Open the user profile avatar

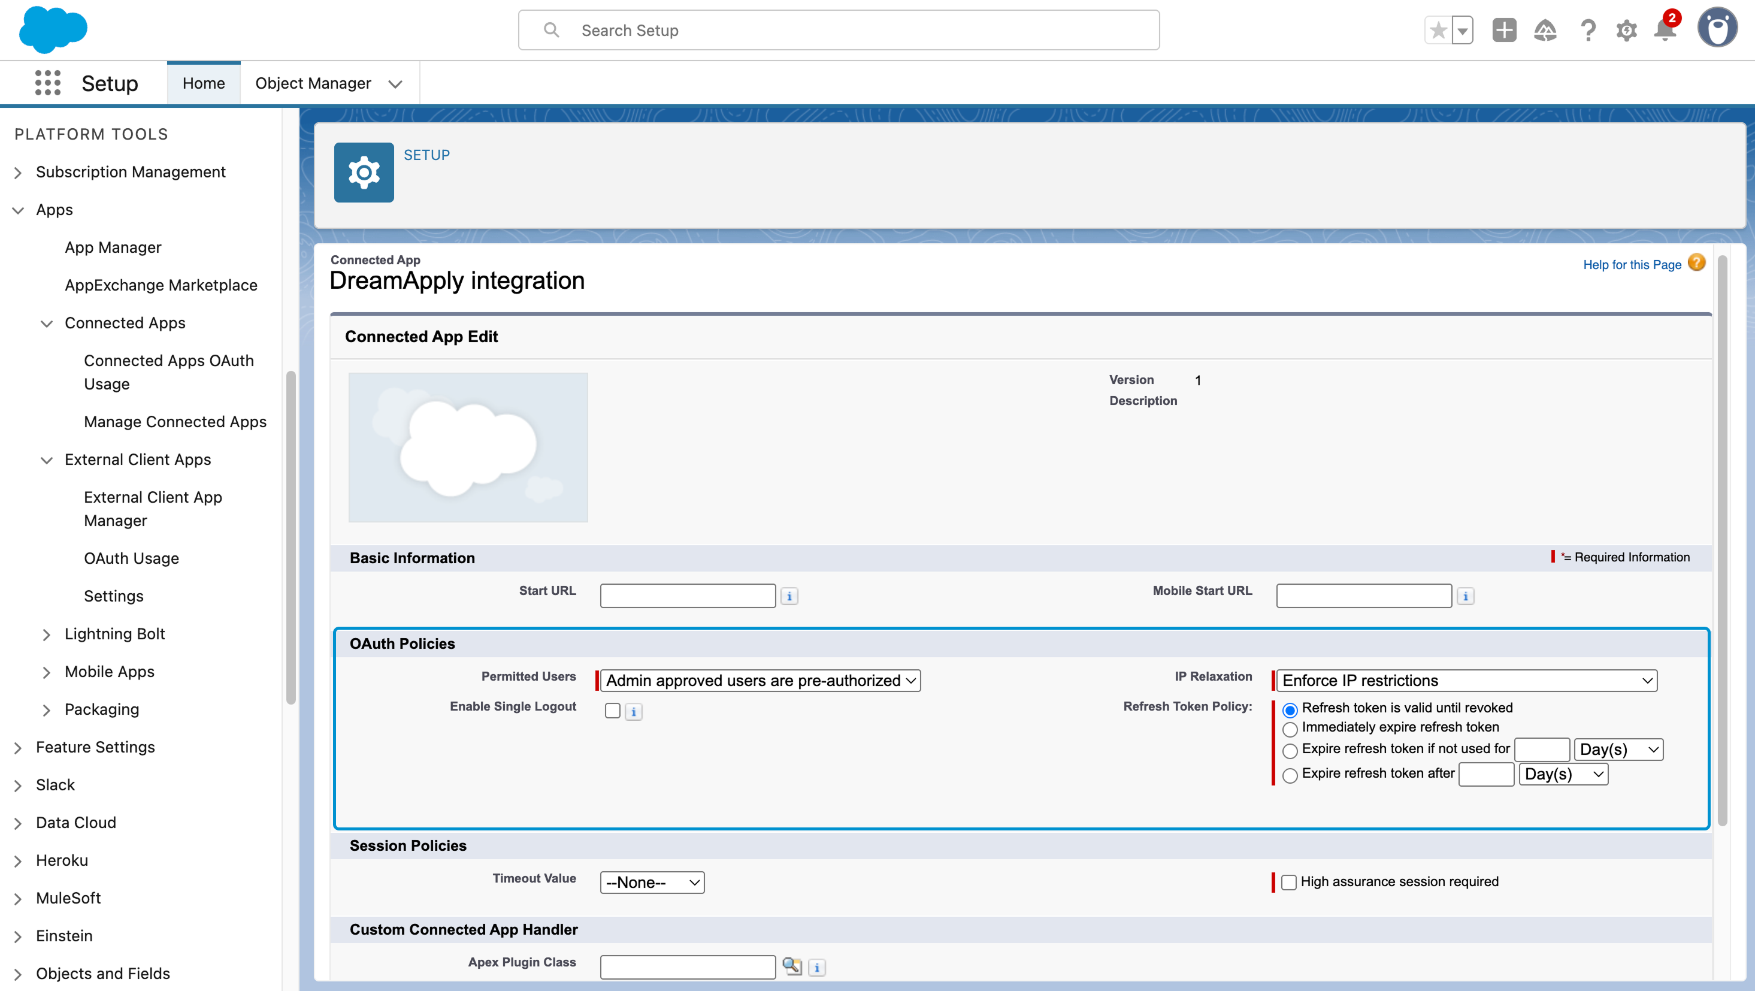(1717, 29)
